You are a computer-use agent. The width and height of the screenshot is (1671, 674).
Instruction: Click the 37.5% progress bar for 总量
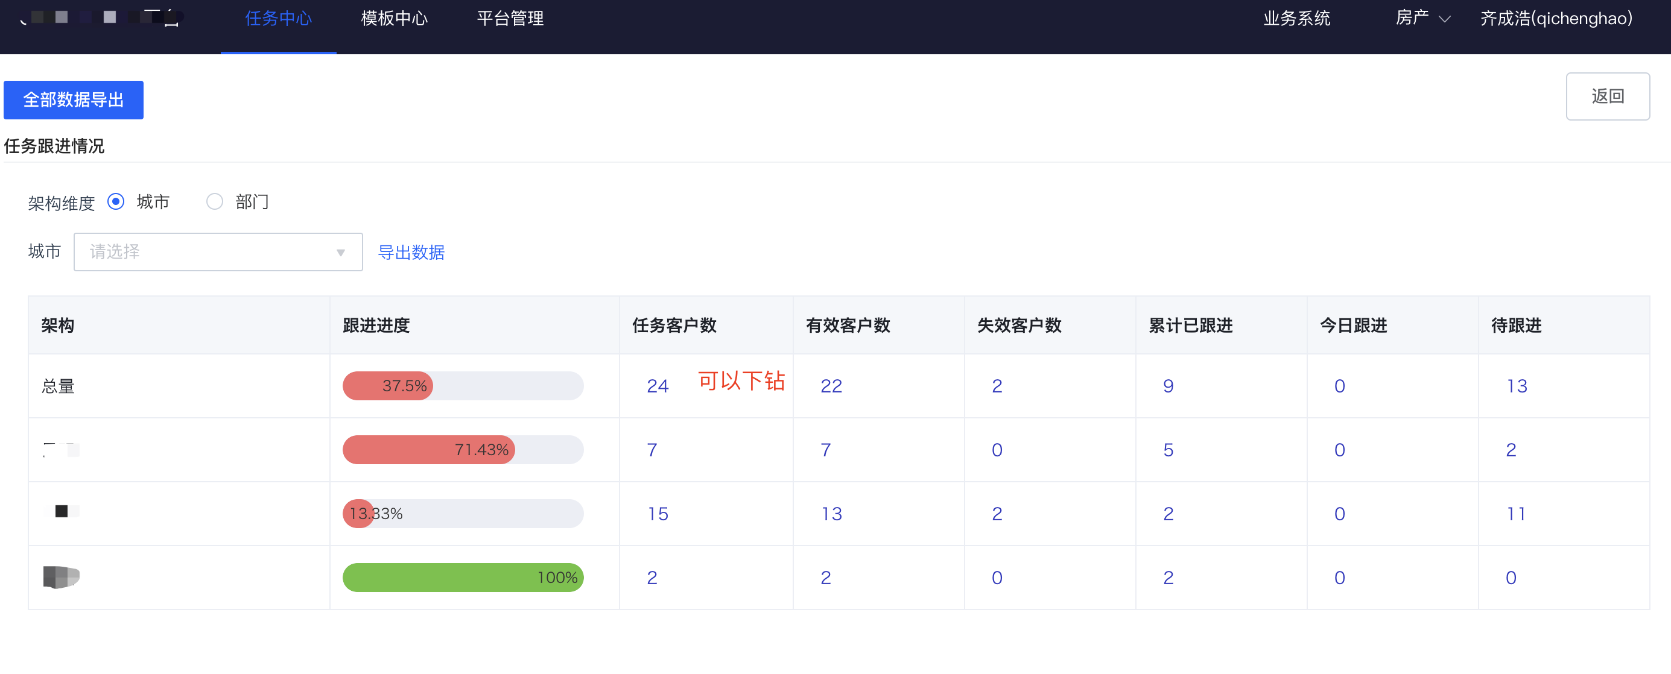(463, 386)
